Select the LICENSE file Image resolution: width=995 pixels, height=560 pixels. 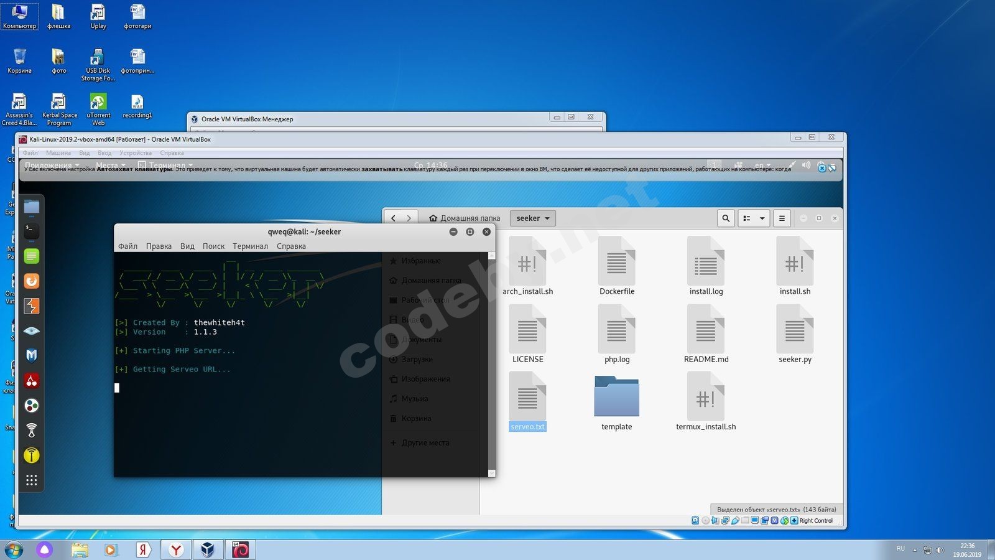coord(527,335)
